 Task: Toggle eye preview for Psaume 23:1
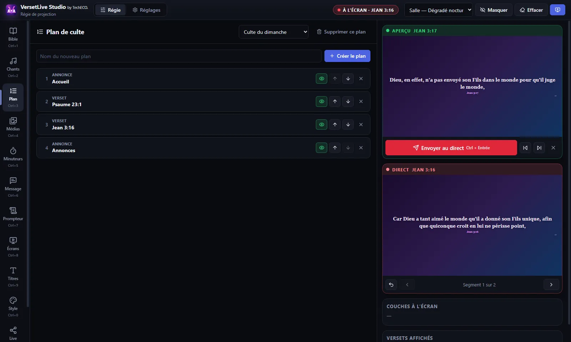point(322,102)
